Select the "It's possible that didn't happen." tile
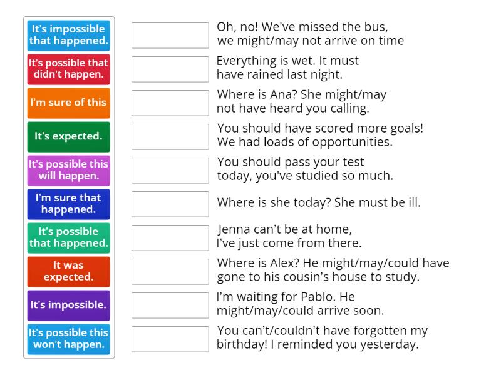Viewport: 501px width, 375px height. [68, 69]
